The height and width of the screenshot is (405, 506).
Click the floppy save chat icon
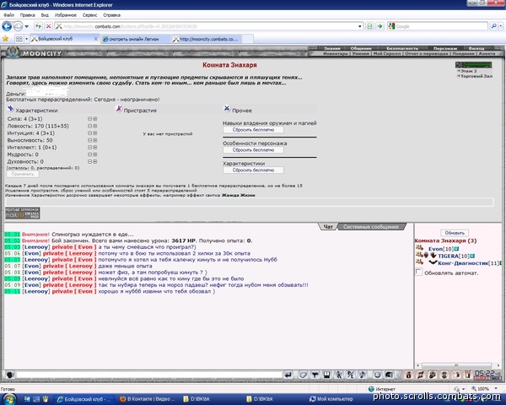tap(326, 375)
